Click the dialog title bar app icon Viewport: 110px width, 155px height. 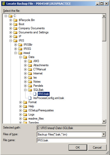[x=4, y=4]
